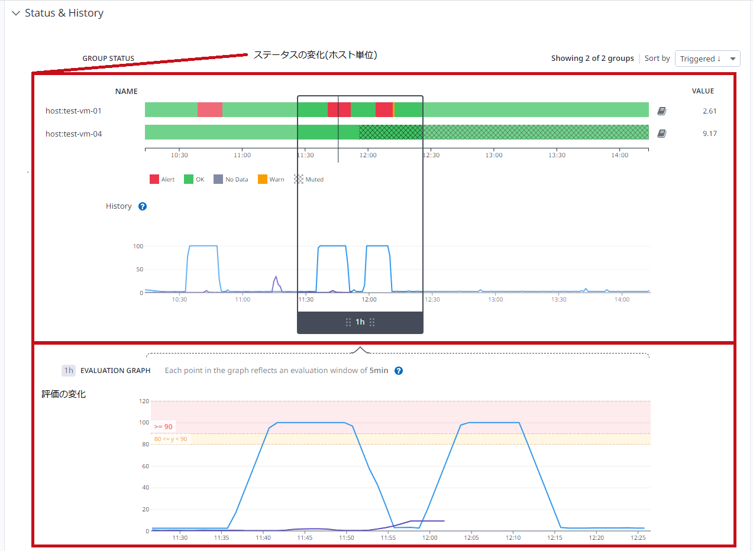
Task: Click the VALUE column header
Action: [x=703, y=91]
